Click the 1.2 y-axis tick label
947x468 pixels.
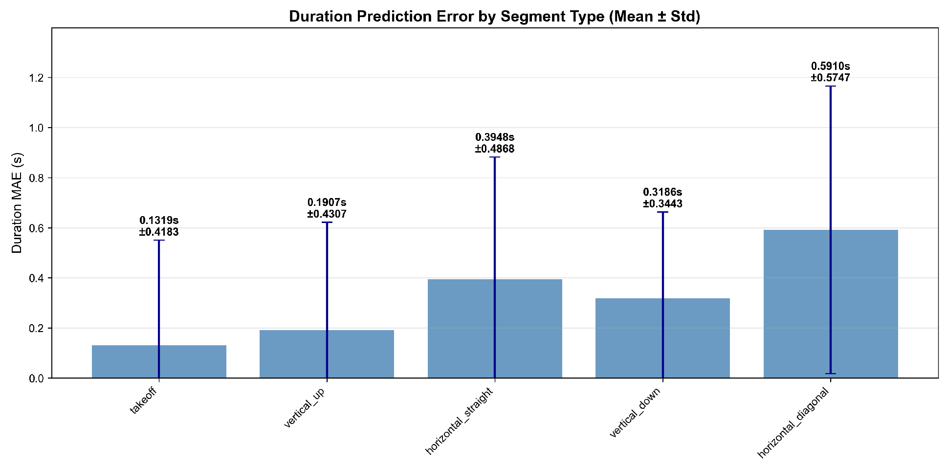tap(37, 78)
